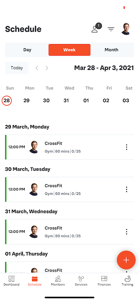Advance to next week with right chevron
Viewport: 139px width, 301px height.
[47, 68]
